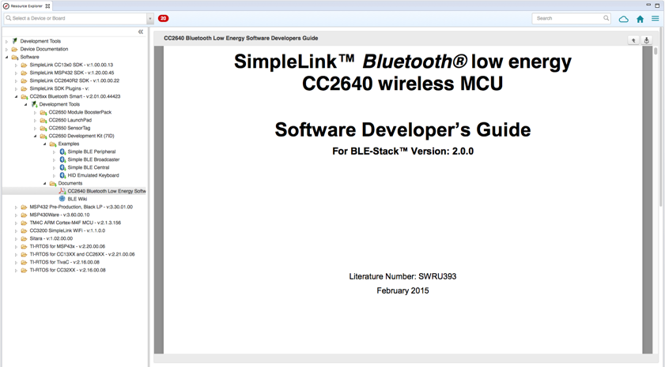
Task: Switch to the Resource Explorer tab
Action: pyautogui.click(x=26, y=6)
